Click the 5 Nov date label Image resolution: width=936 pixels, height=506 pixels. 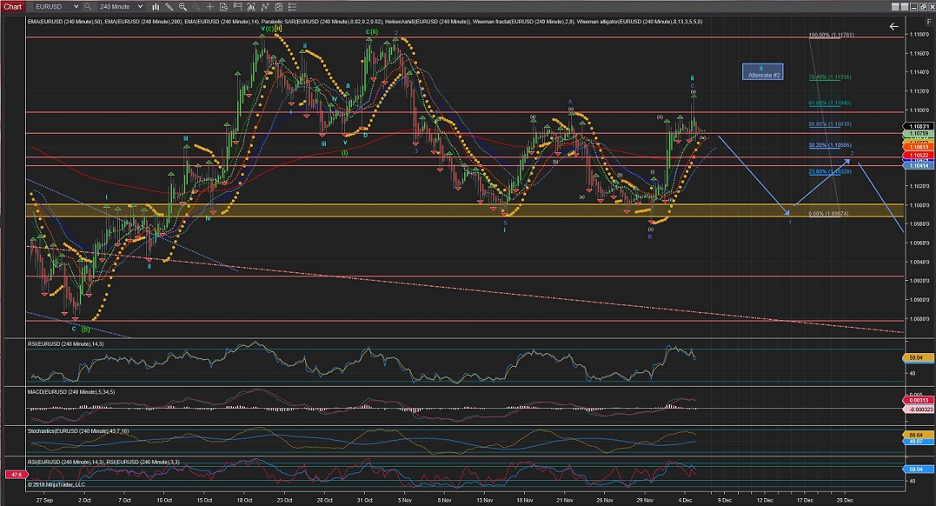(405, 500)
